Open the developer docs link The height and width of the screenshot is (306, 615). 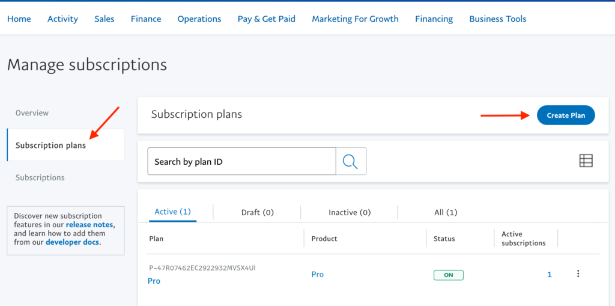pos(72,242)
